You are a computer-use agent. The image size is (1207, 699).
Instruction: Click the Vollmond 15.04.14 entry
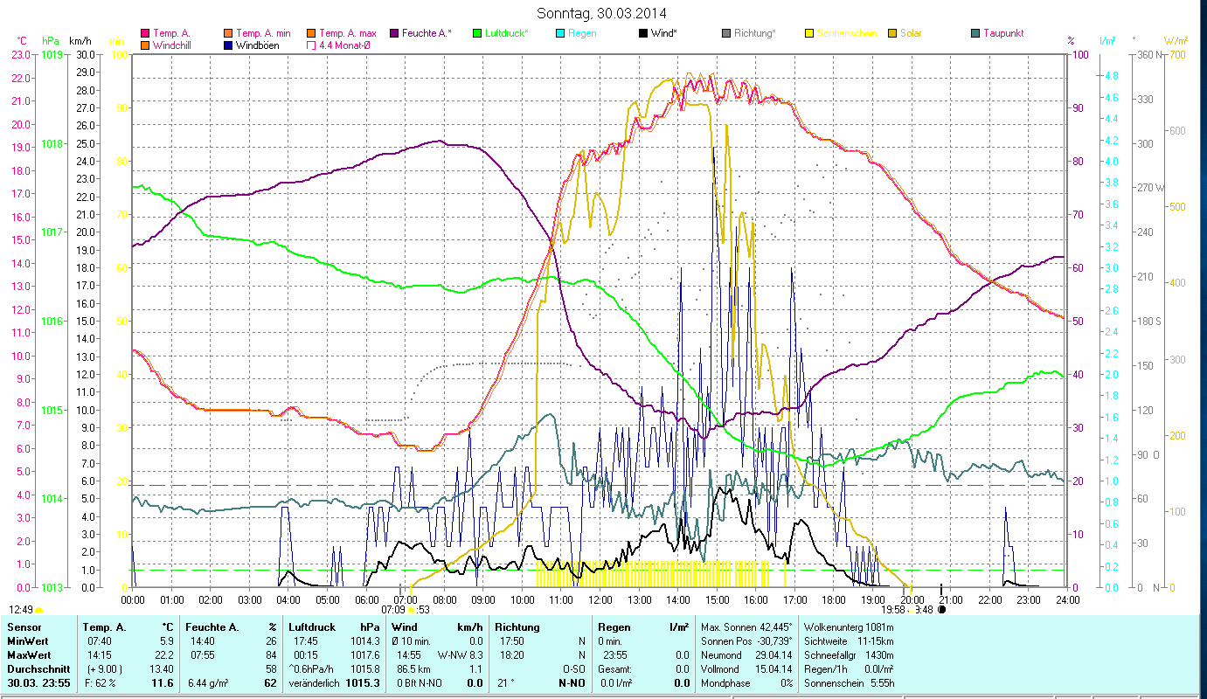747,669
